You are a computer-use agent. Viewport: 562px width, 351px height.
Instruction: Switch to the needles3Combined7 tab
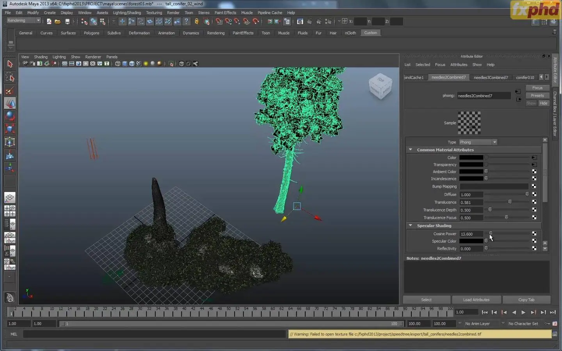tap(491, 77)
